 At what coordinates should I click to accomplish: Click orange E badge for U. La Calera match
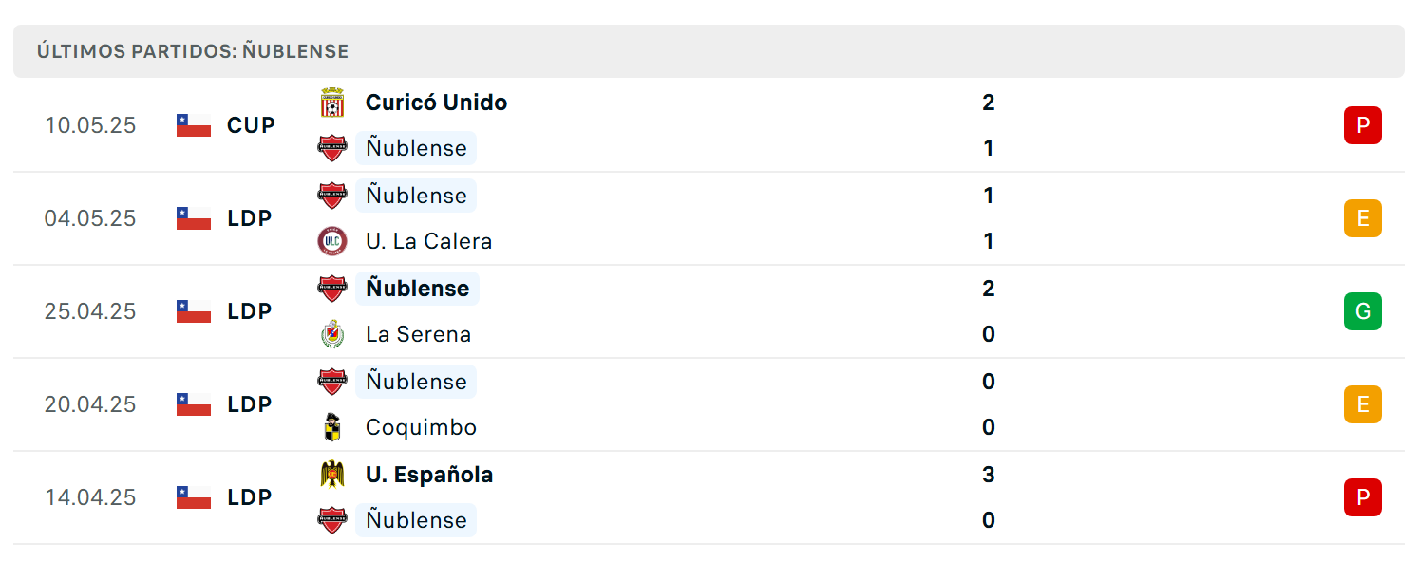click(1363, 218)
